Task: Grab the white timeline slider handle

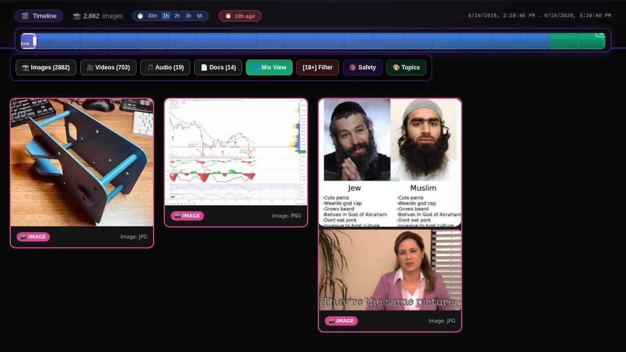Action: (35, 41)
